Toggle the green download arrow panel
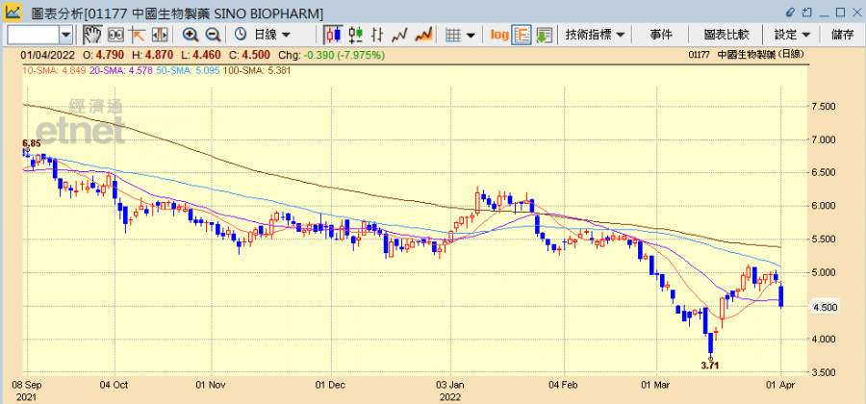The image size is (866, 404). point(544,35)
